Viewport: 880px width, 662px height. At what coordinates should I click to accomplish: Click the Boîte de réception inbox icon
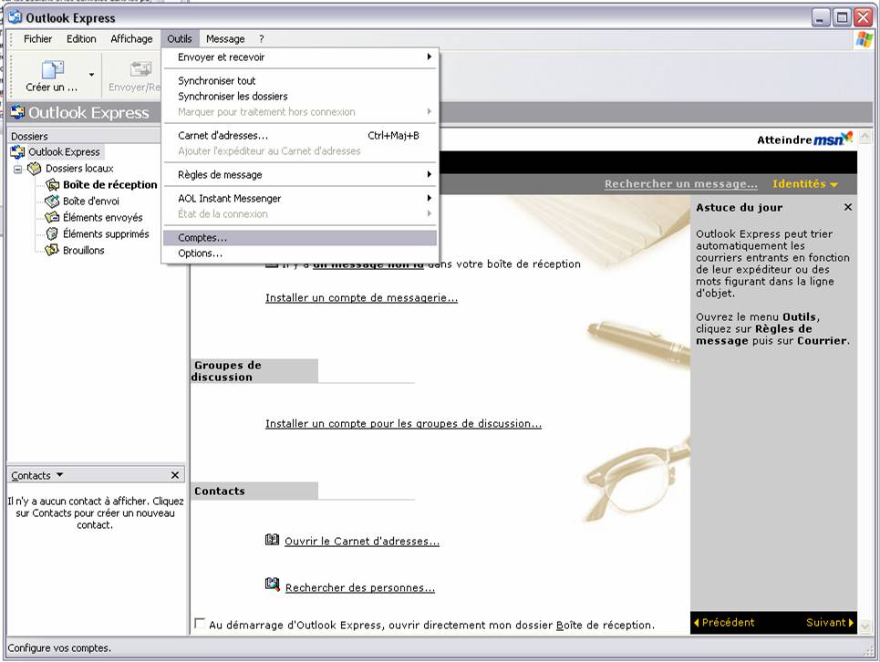pos(52,184)
